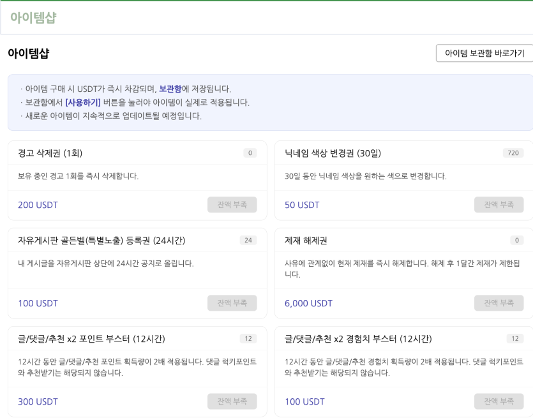Click 잔액 부족 button for 제재 해제권
This screenshot has height=418, width=533.
point(499,302)
